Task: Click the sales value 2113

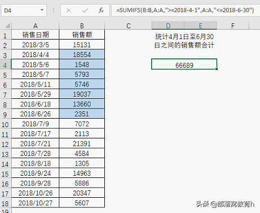Action: (82, 134)
